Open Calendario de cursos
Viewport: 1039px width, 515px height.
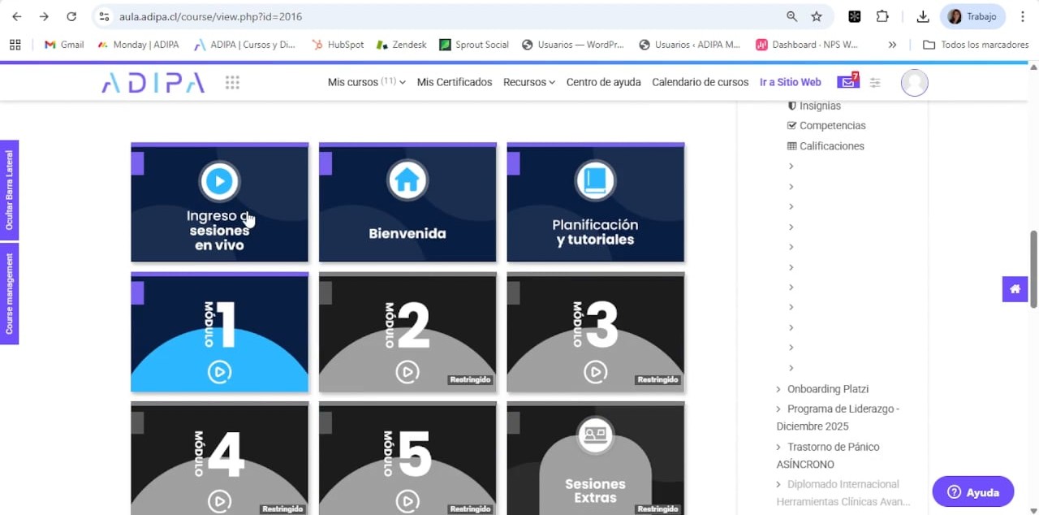700,82
